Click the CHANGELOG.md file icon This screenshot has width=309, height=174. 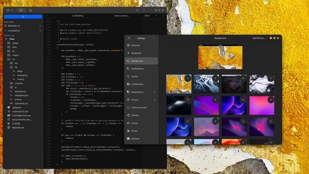click(x=9, y=112)
